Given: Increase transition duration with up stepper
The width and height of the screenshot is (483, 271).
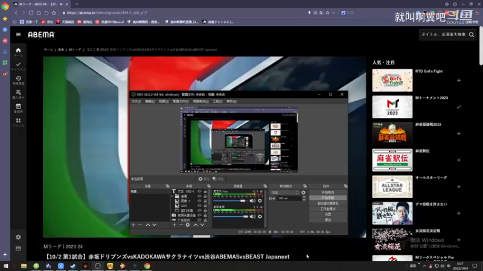Looking at the screenshot, I should pyautogui.click(x=304, y=198).
